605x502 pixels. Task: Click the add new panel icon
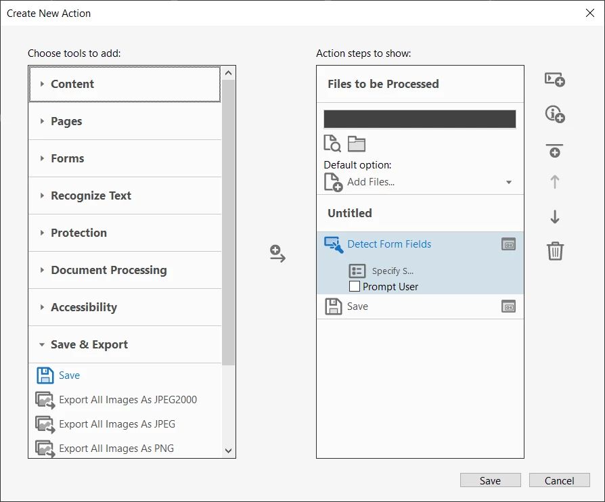(554, 79)
